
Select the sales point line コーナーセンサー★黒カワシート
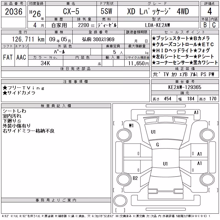tap(185, 63)
